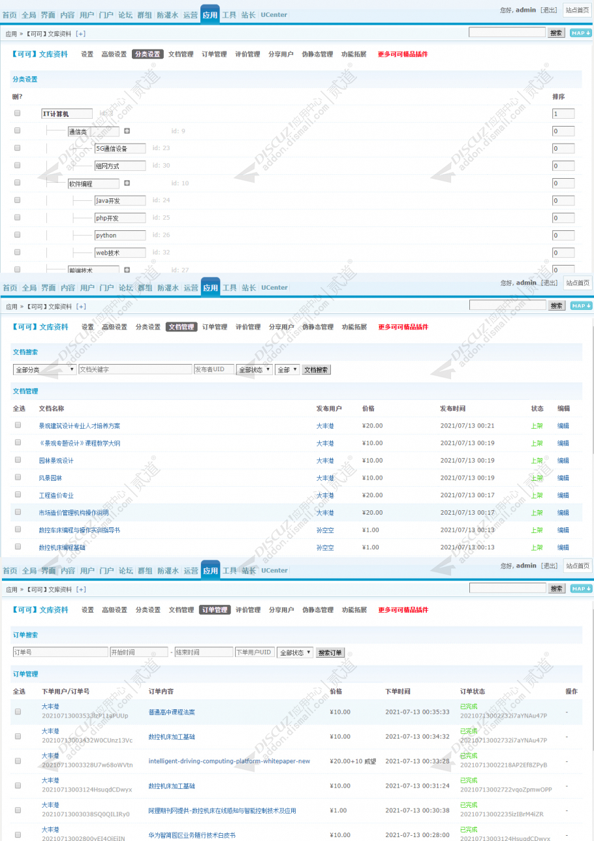Click the 文档关键字 input field
594x841 pixels.
click(x=134, y=369)
